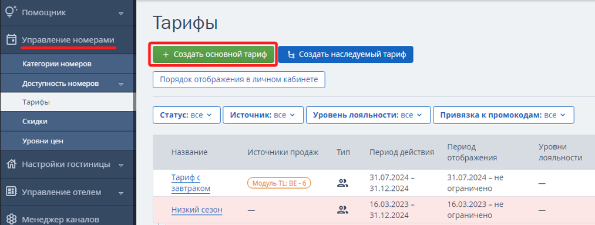Click the sidebar scrollbar handle

135,102
